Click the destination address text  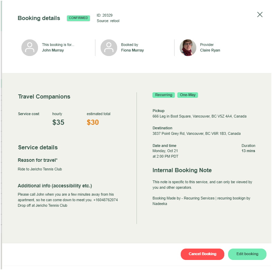pyautogui.click(x=196, y=133)
